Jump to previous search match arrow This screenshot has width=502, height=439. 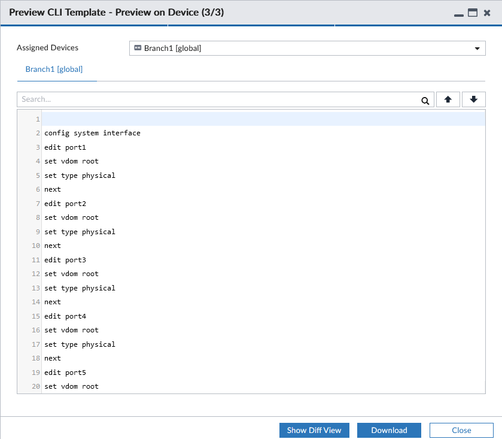point(448,99)
